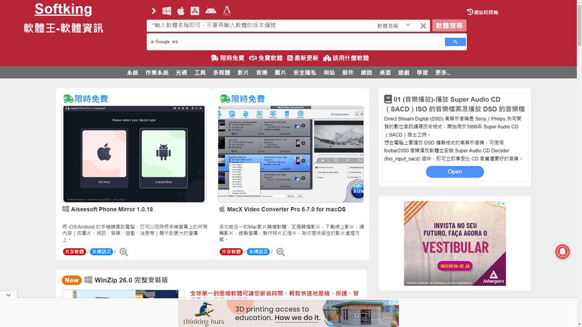
Task: Open MacX Video Converter Pro screenshot thumbnail
Action: point(291,154)
